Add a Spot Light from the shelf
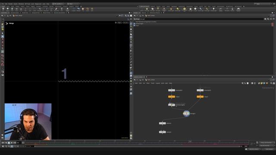The image size is (276, 155). pos(152,9)
